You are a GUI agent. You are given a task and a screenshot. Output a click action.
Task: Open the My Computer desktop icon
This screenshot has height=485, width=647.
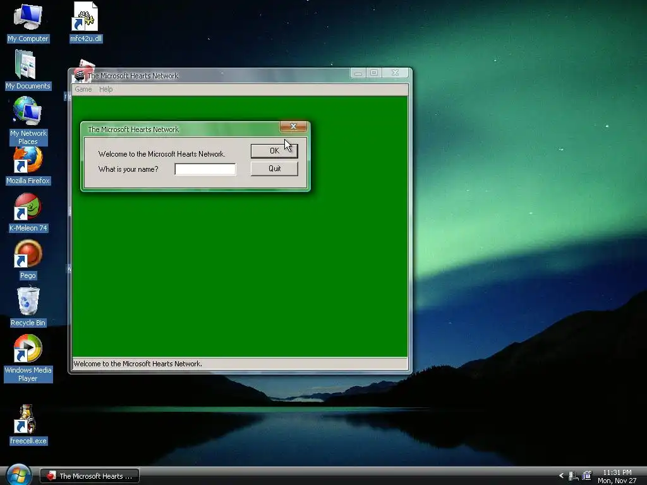click(28, 23)
